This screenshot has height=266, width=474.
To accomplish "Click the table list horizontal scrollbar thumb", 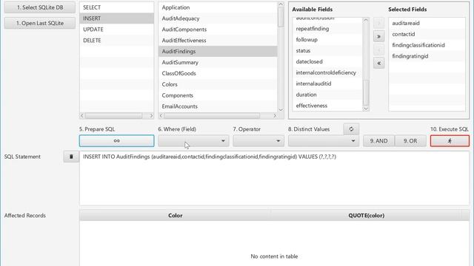I will [x=211, y=115].
